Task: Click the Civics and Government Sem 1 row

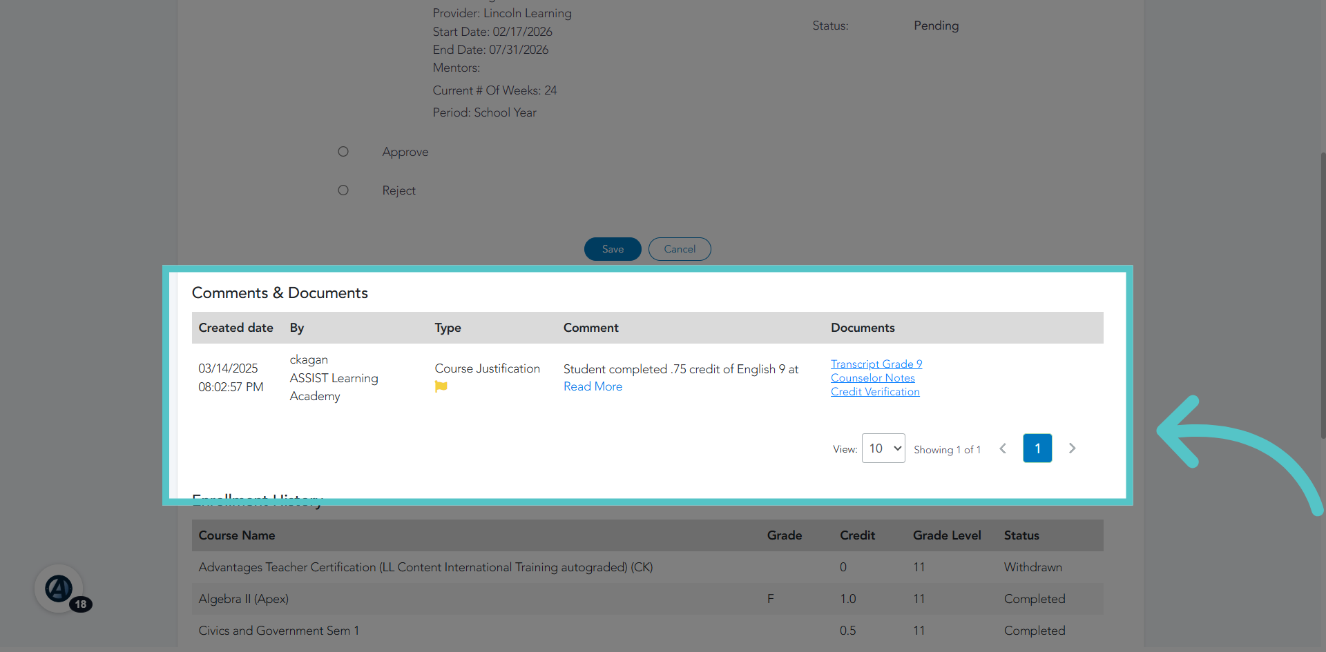Action: click(647, 631)
